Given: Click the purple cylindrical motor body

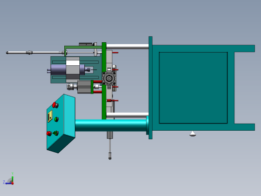Looking at the screenshot, I should tap(58, 70).
